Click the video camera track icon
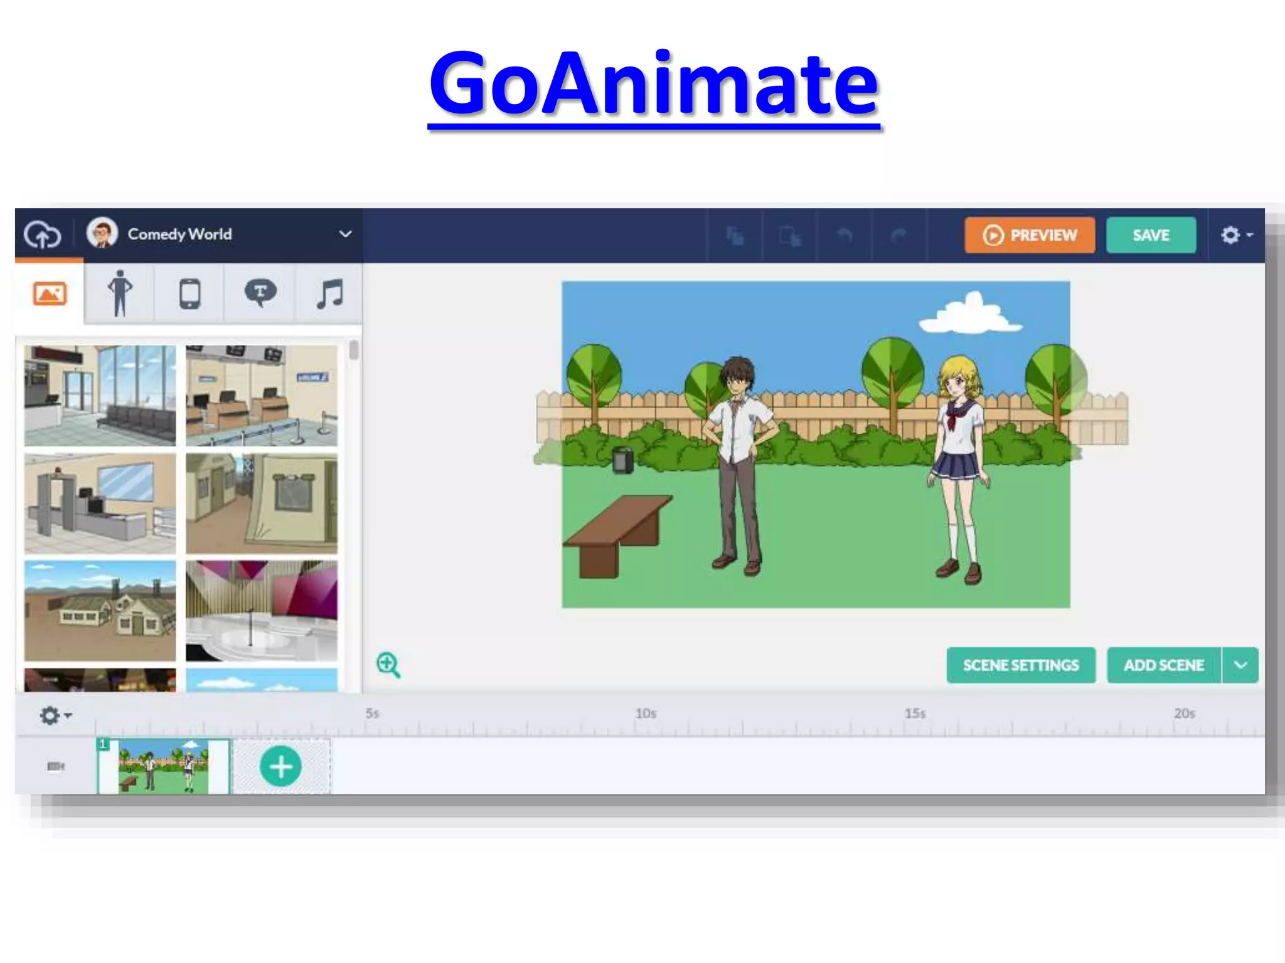Image resolution: width=1285 pixels, height=963 pixels. [56, 766]
